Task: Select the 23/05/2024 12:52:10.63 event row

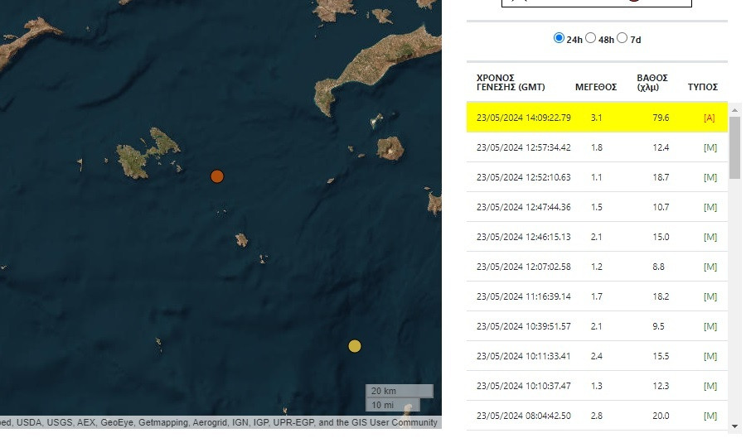Action: [x=597, y=177]
